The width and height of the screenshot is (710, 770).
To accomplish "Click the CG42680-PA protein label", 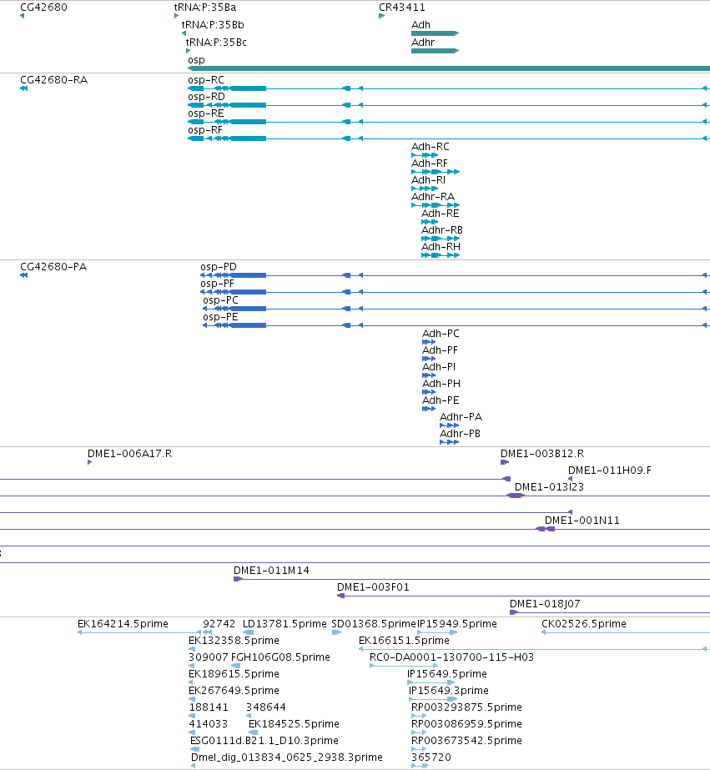I will pyautogui.click(x=53, y=267).
